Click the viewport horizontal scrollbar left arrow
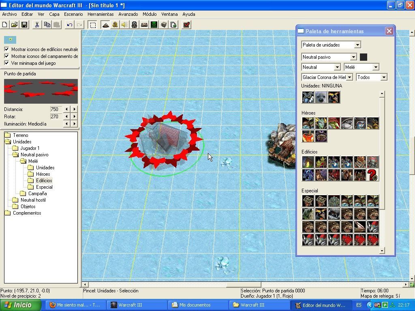This screenshot has width=415, height=311. 85,285
